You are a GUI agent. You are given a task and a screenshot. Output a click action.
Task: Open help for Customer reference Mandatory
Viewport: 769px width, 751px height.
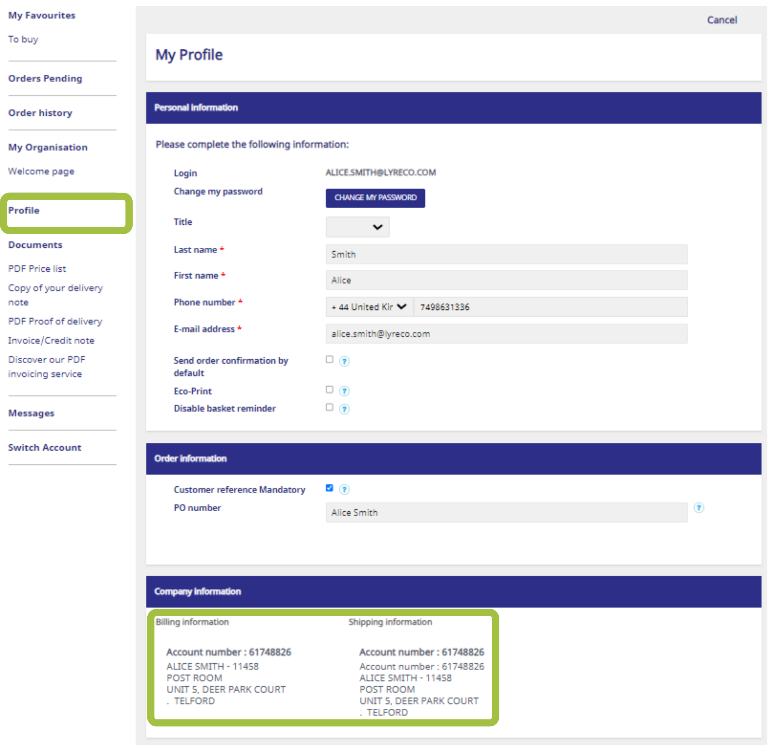pos(344,489)
